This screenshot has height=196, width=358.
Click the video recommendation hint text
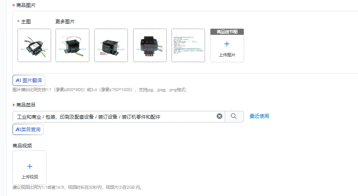click(x=77, y=187)
